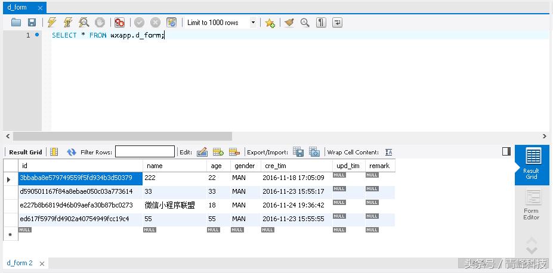Image resolution: width=553 pixels, height=273 pixels.
Task: Click the Filter Rows input field
Action: pyautogui.click(x=145, y=152)
